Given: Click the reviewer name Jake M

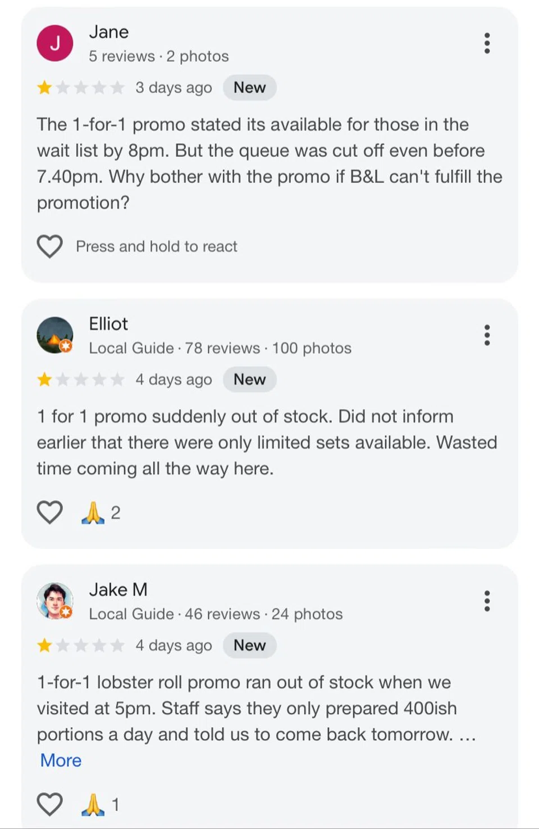Looking at the screenshot, I should 118,589.
